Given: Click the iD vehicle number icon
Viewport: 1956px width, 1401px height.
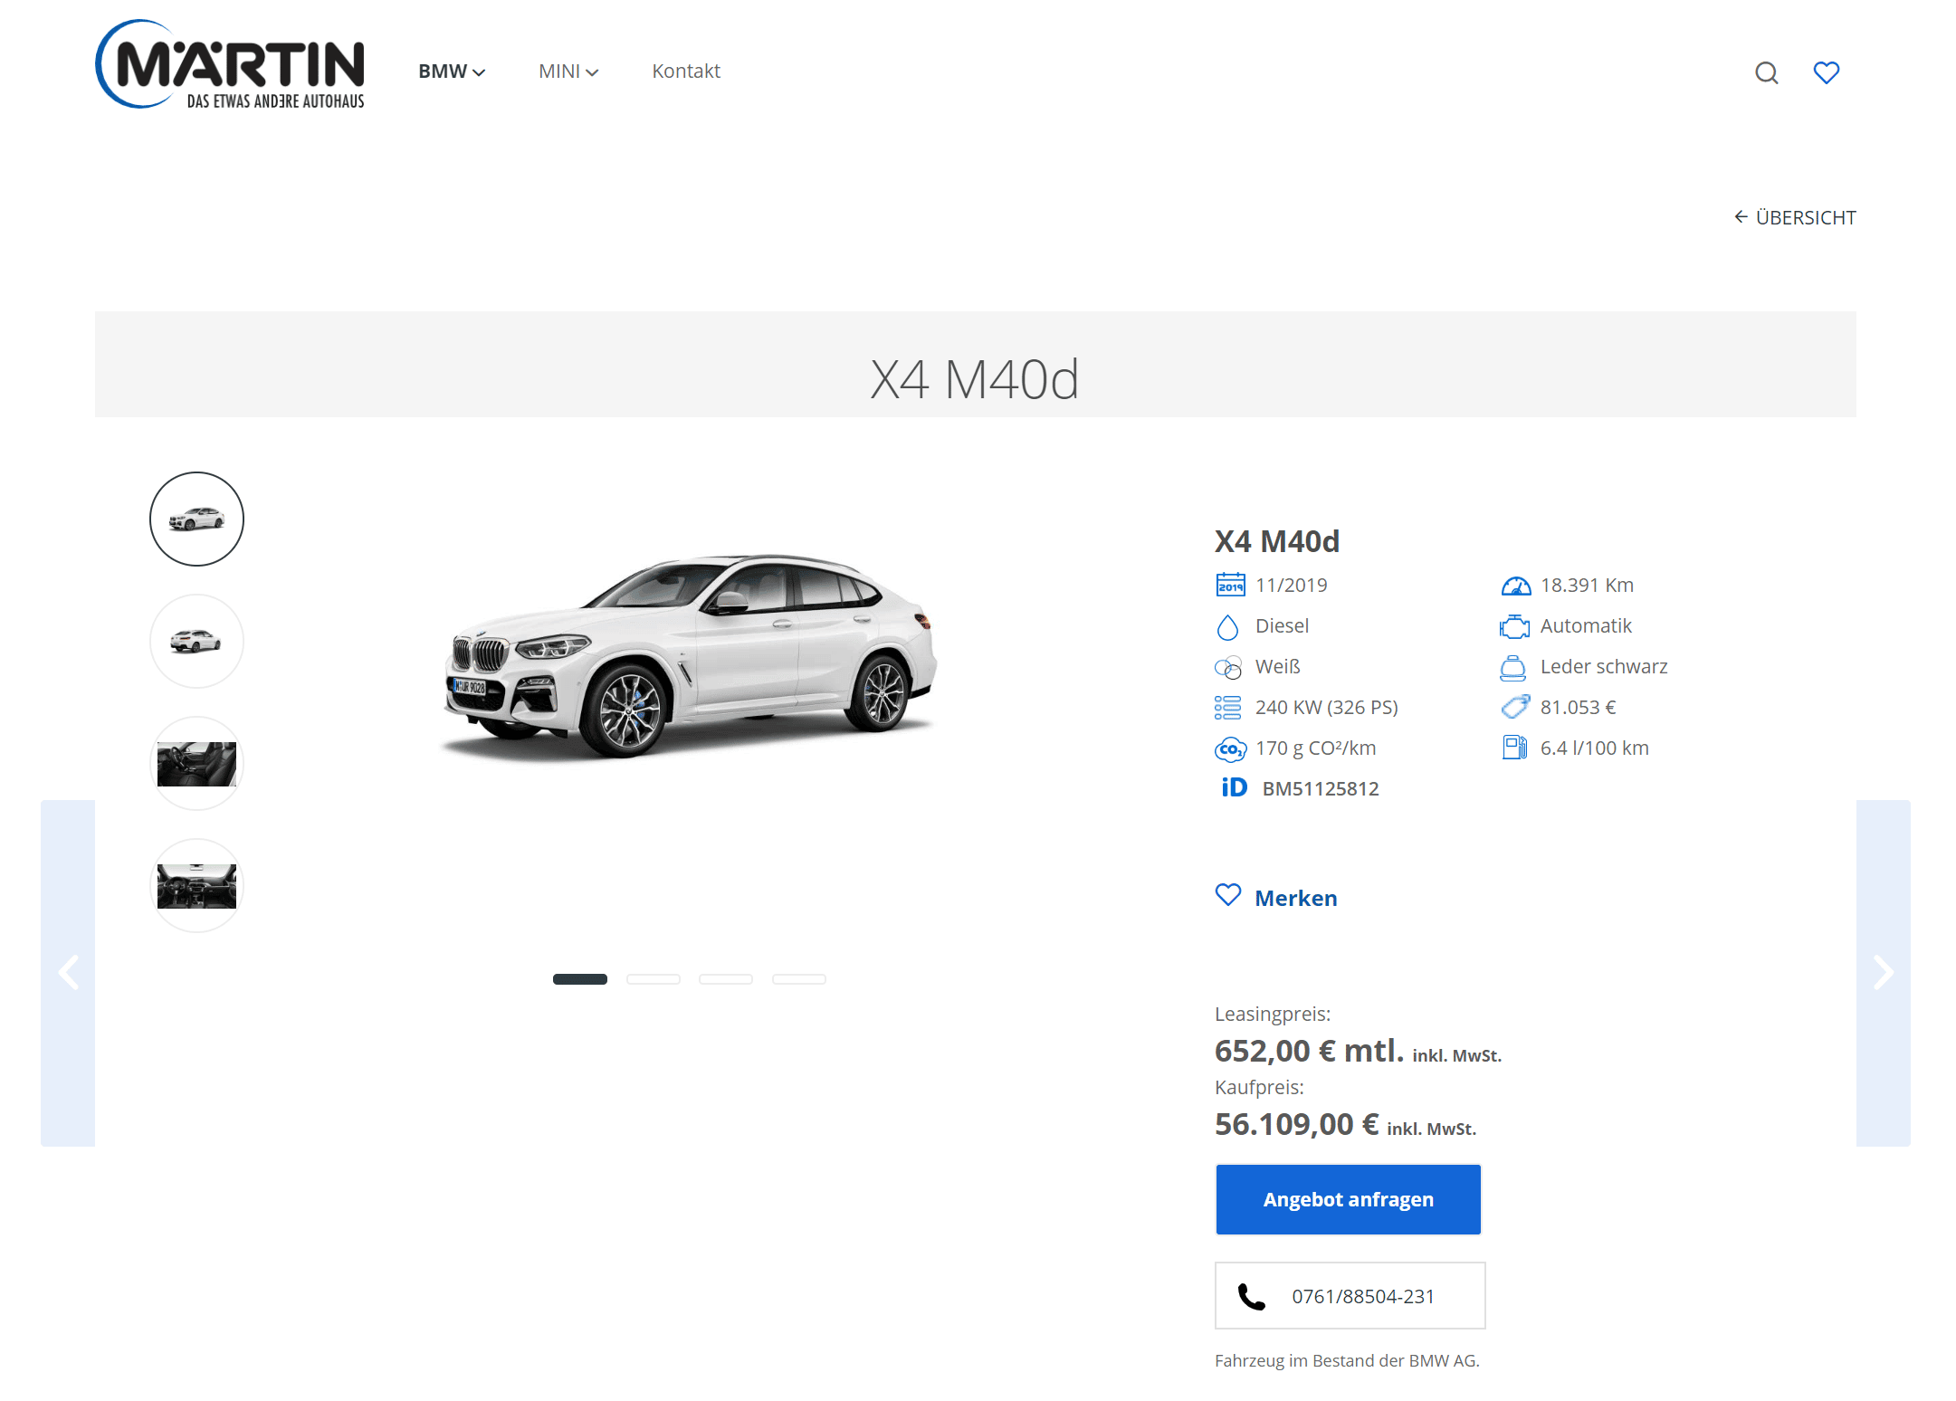Looking at the screenshot, I should (x=1234, y=787).
